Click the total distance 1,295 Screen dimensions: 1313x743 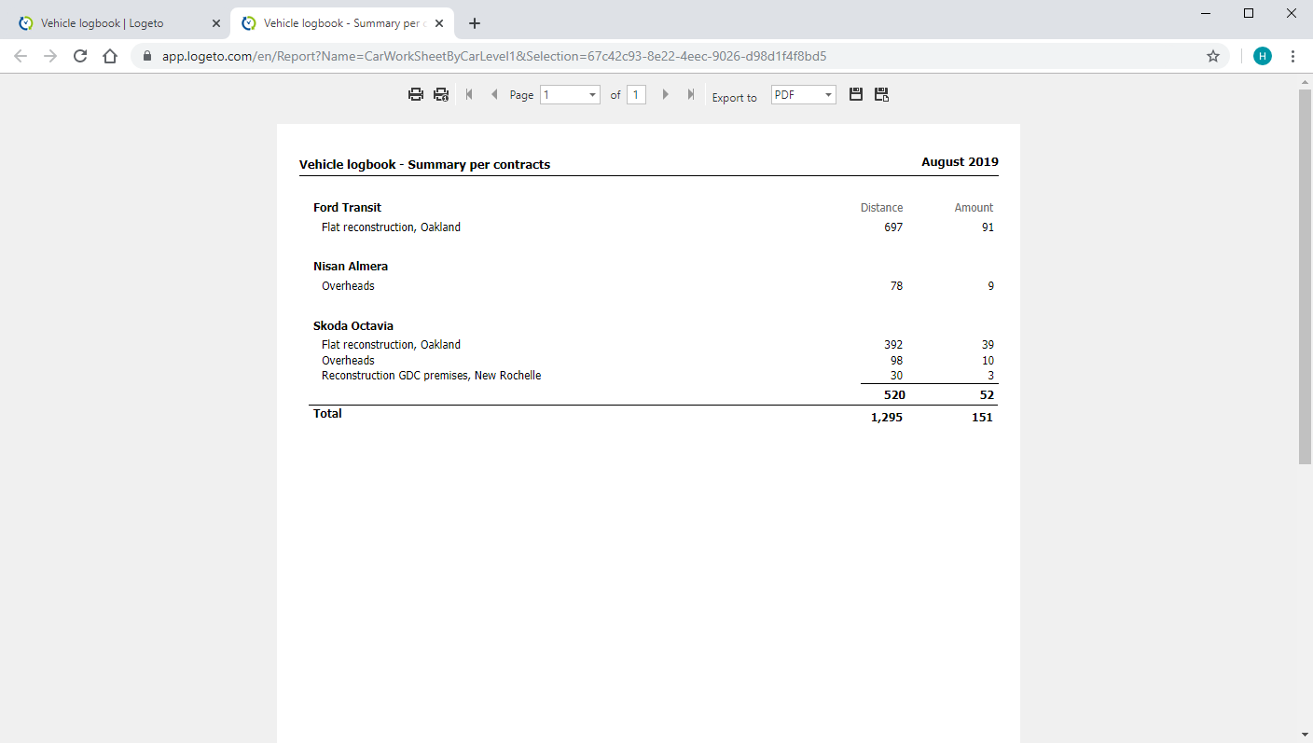pos(887,418)
